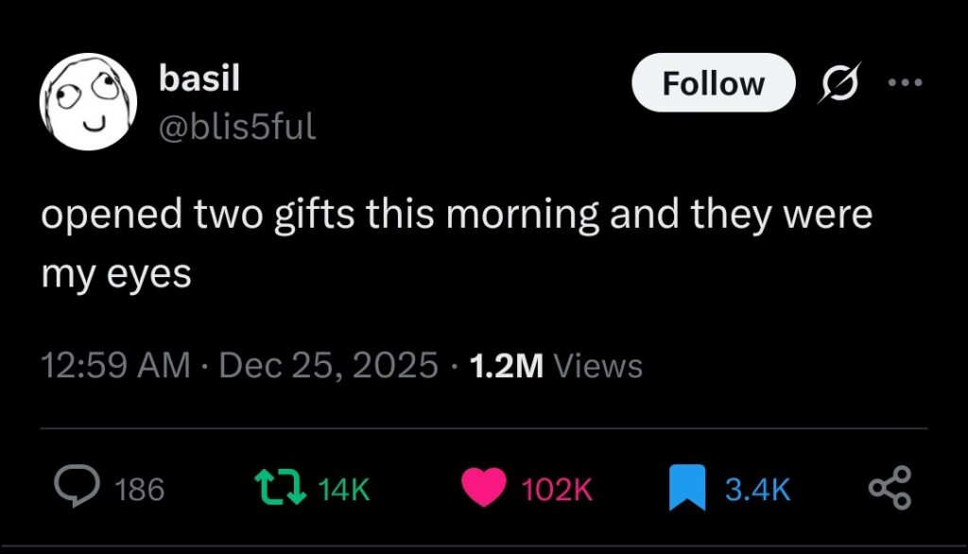
Task: Click the 12:59 AM time text
Action: point(115,365)
